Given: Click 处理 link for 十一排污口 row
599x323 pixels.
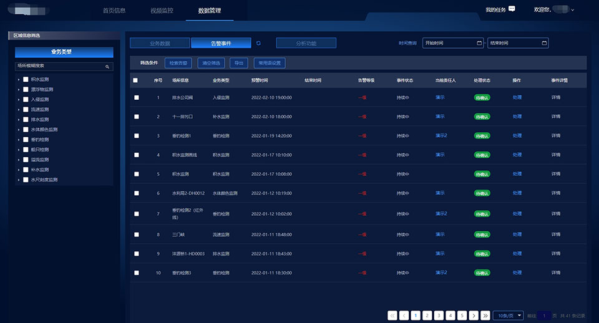Looking at the screenshot, I should click(x=517, y=117).
